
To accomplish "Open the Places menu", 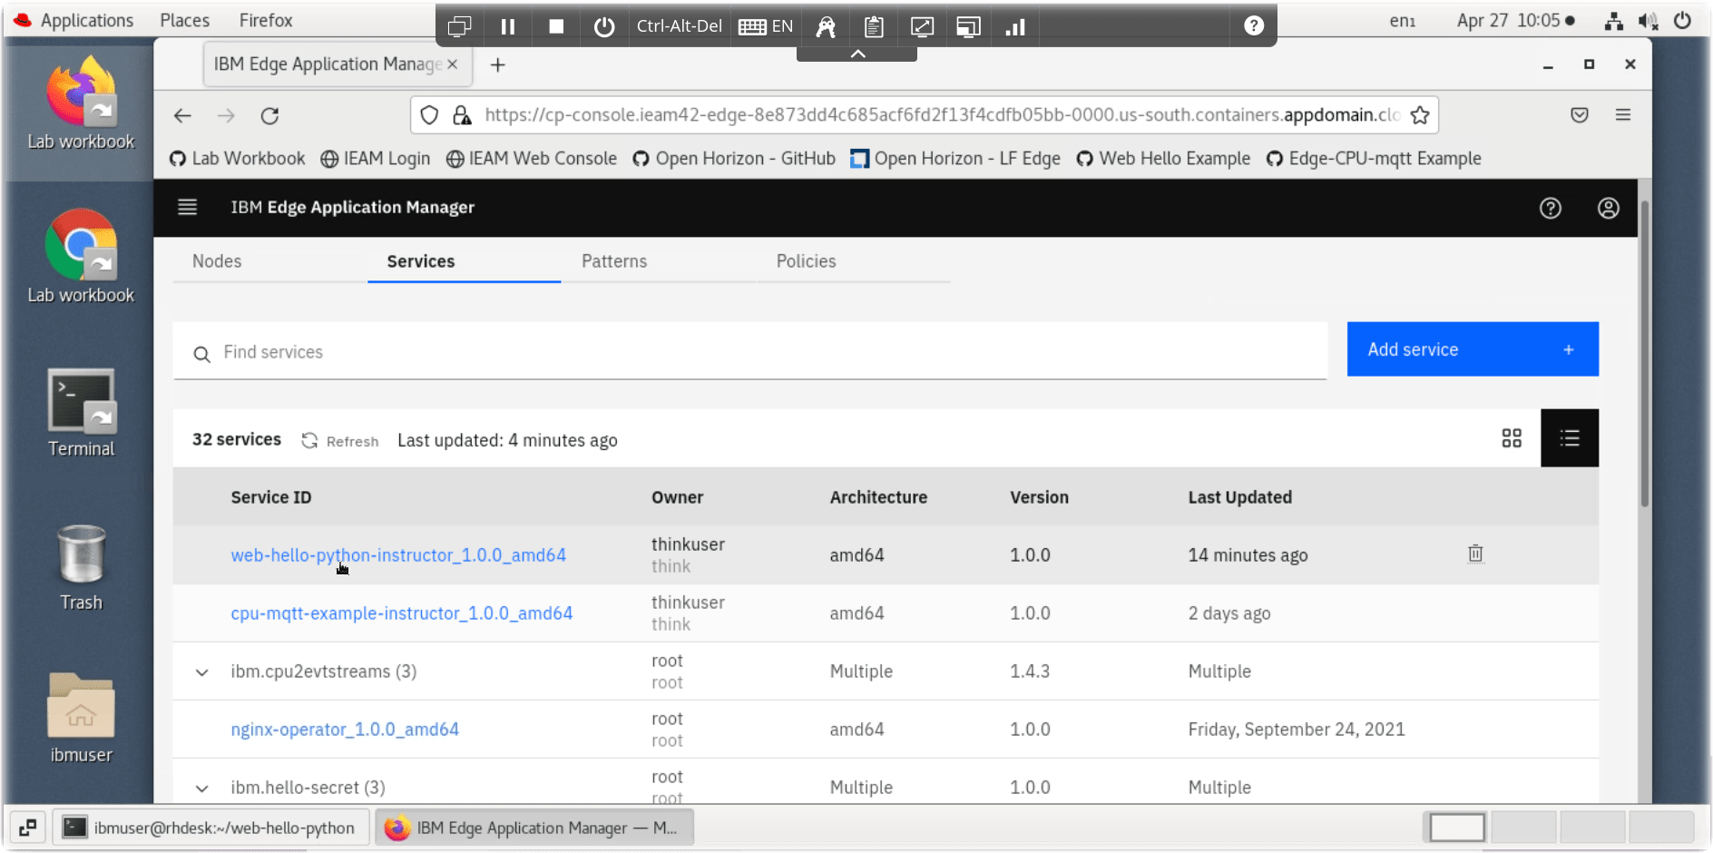I will (185, 20).
